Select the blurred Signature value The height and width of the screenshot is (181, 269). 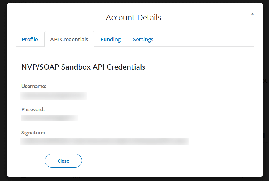tap(105, 142)
